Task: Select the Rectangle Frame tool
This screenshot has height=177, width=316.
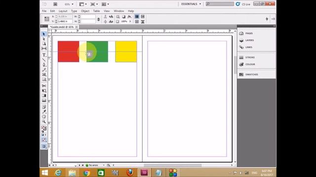Action: point(44,74)
